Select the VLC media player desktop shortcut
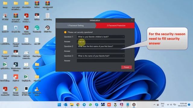This screenshot has width=193, height=108. pyautogui.click(x=37, y=91)
